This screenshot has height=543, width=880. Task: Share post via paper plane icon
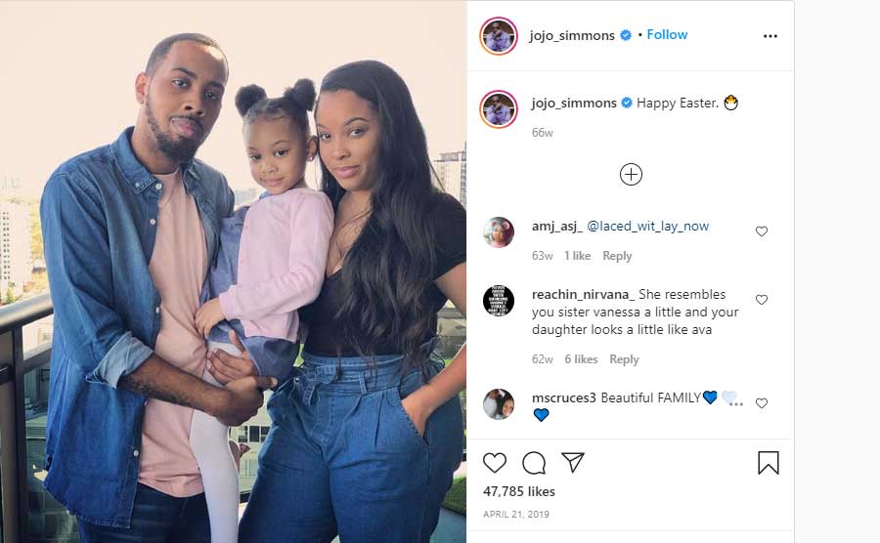[x=573, y=462]
